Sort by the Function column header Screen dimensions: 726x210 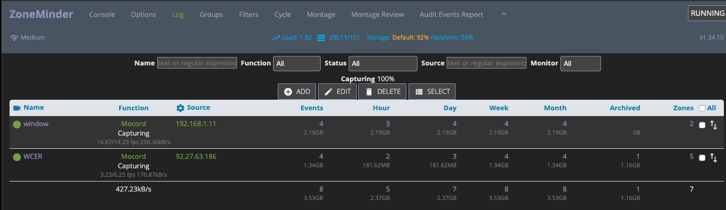click(x=133, y=108)
